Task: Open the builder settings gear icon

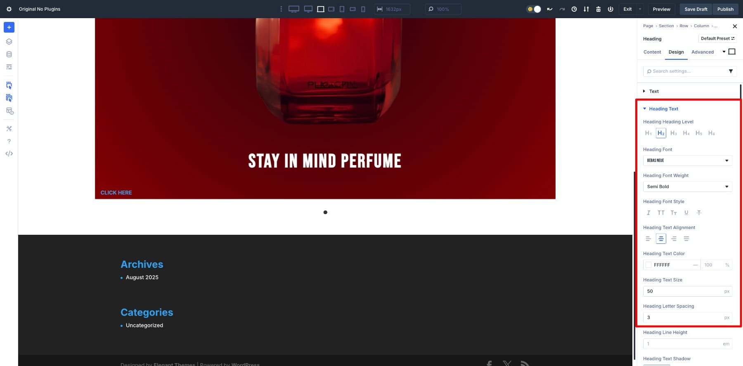Action: coord(9,9)
